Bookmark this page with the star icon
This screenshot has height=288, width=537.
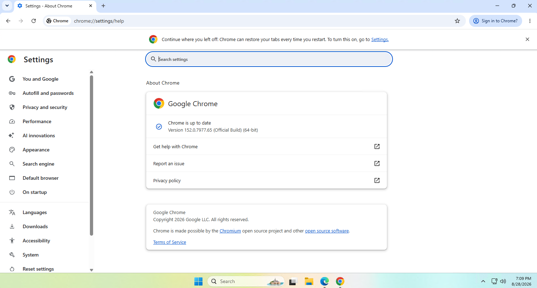pos(457,21)
